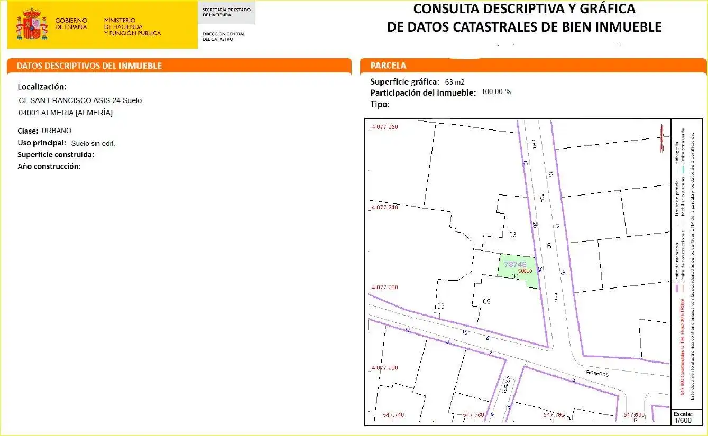Image resolution: width=708 pixels, height=436 pixels.
Task: Click the coordinate label 547.760
Action: click(473, 415)
